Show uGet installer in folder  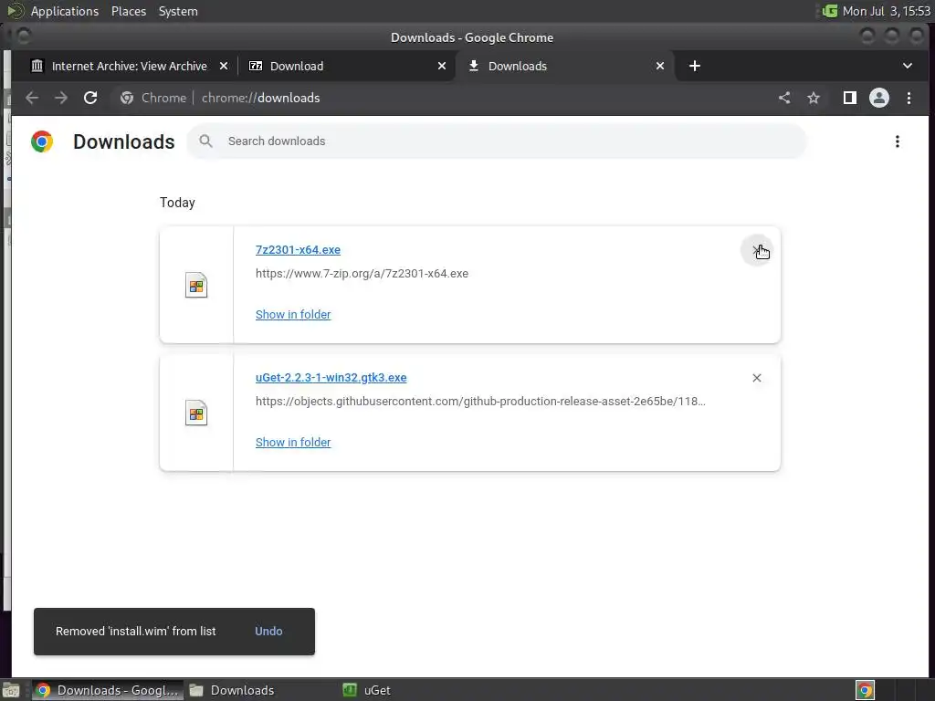293,443
